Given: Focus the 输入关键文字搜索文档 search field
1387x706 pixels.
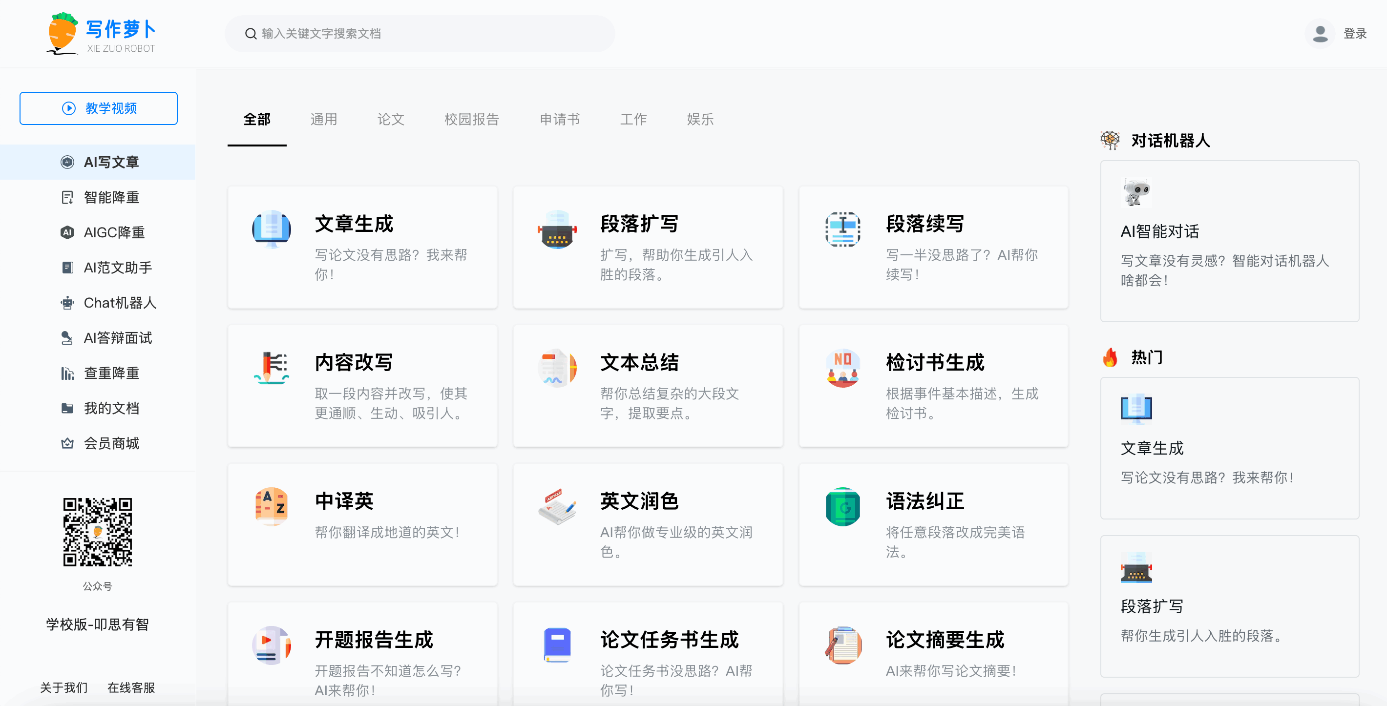Looking at the screenshot, I should (x=420, y=34).
